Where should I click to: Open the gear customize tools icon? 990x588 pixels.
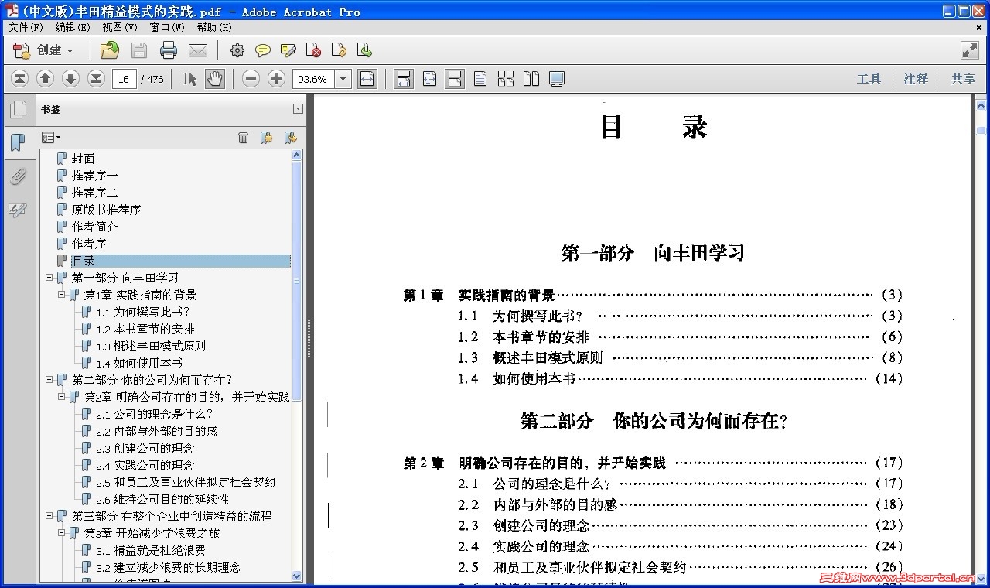[237, 50]
